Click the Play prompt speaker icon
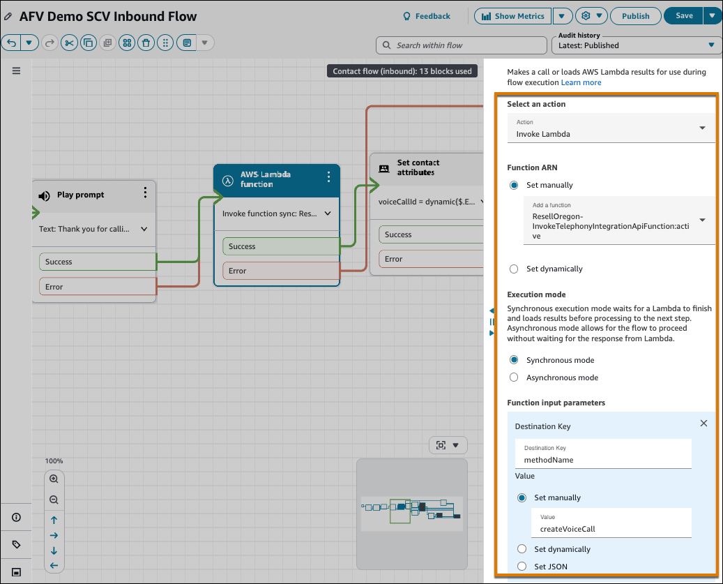Viewport: 723px width, 584px height. point(44,196)
